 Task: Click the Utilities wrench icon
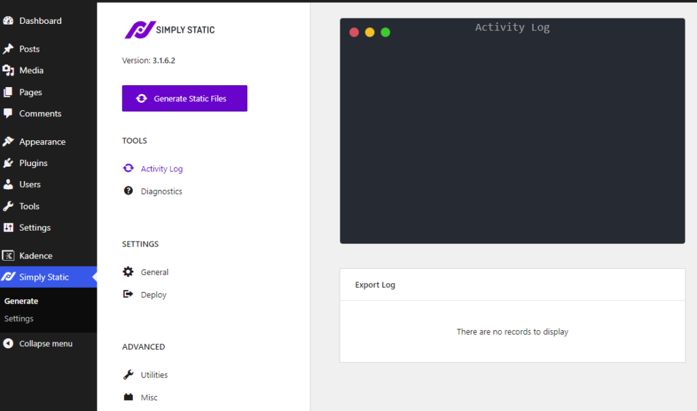[128, 374]
